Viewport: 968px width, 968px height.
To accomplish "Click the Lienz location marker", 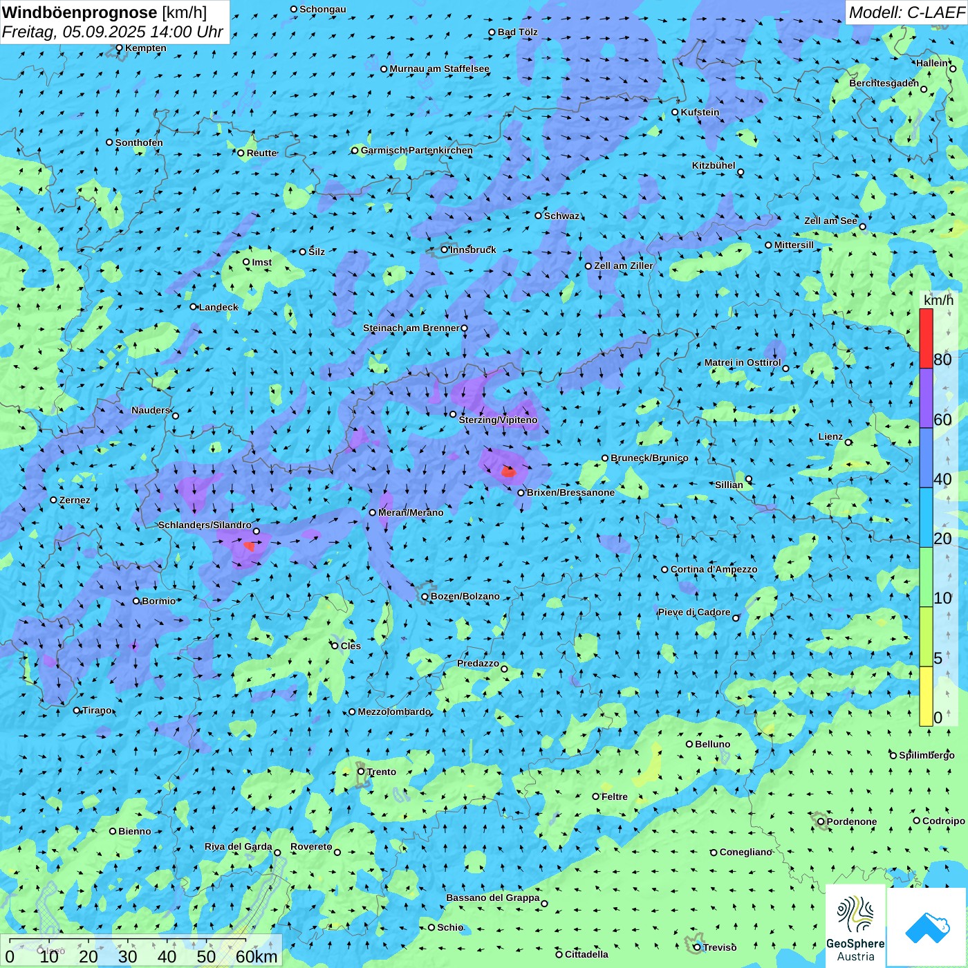I will 848,443.
